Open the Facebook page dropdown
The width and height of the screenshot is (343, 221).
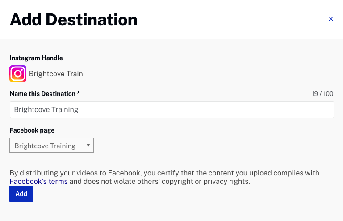point(51,145)
